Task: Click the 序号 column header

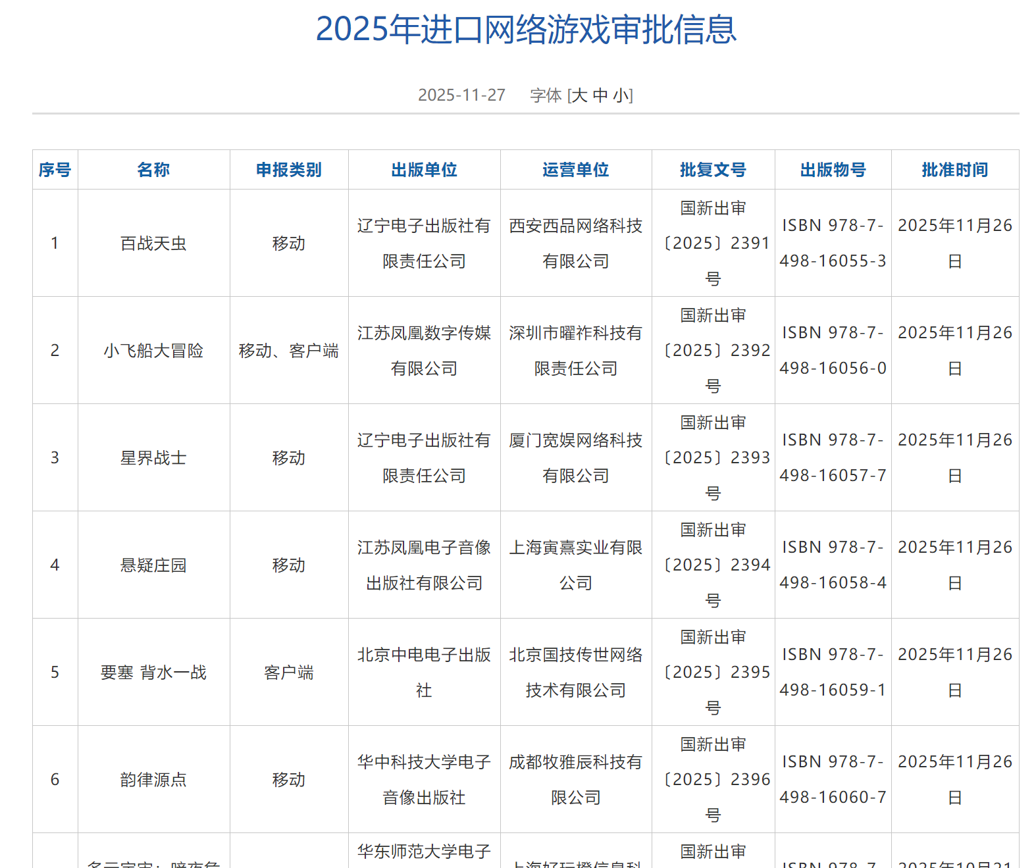Action: coord(55,170)
